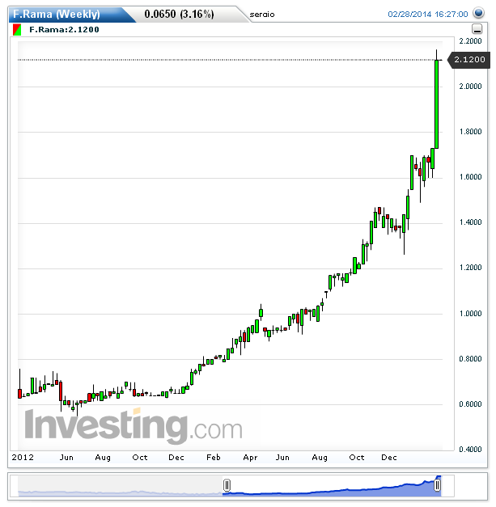Click the 2.0000 price axis label
This screenshot has width=496, height=507.
pos(470,87)
